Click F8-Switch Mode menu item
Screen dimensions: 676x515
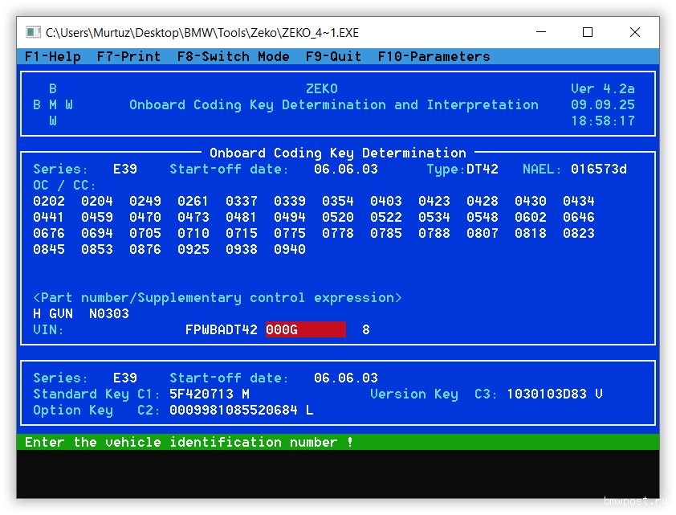pyautogui.click(x=233, y=56)
